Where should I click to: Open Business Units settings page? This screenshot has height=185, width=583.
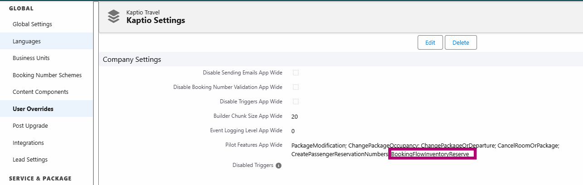point(31,58)
